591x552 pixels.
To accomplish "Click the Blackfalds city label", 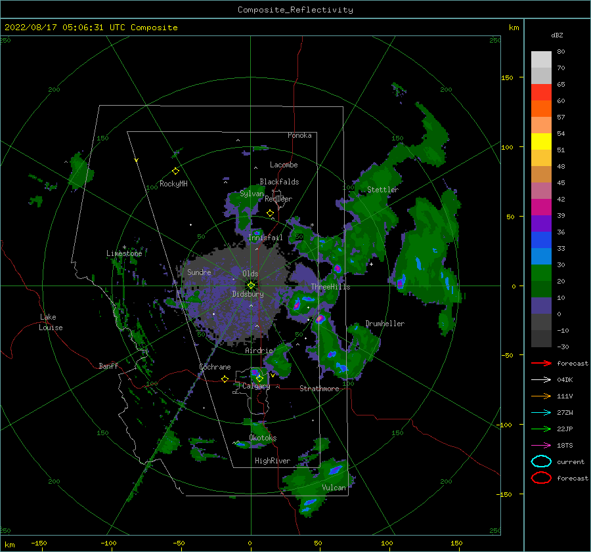I will 279,182.
